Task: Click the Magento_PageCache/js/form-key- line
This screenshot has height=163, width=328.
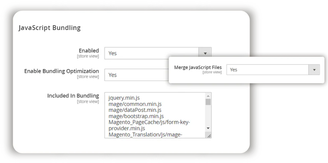Action: [x=149, y=122]
